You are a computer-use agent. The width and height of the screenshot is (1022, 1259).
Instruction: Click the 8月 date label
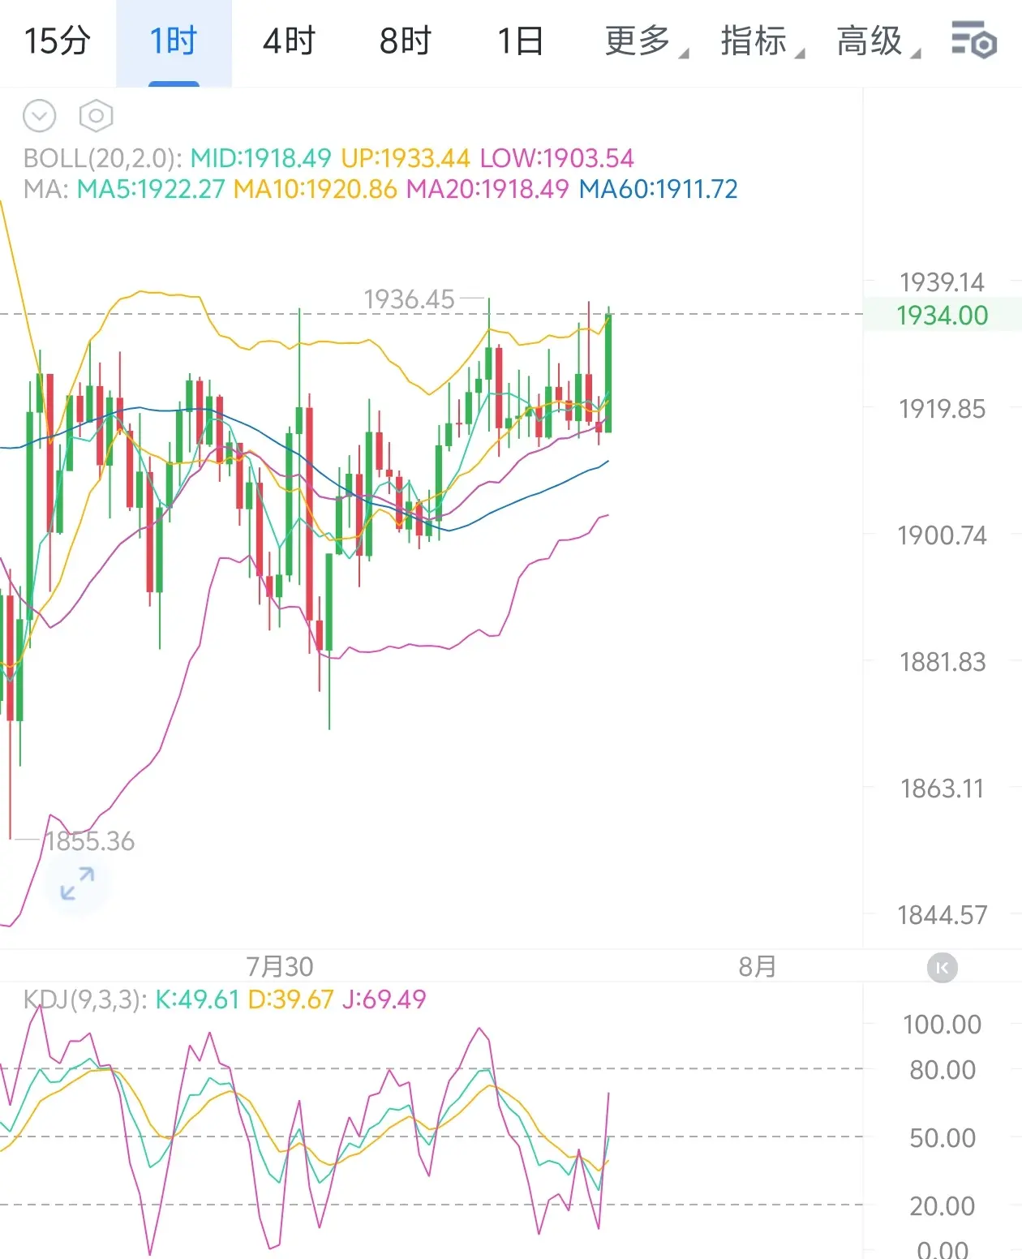click(758, 967)
